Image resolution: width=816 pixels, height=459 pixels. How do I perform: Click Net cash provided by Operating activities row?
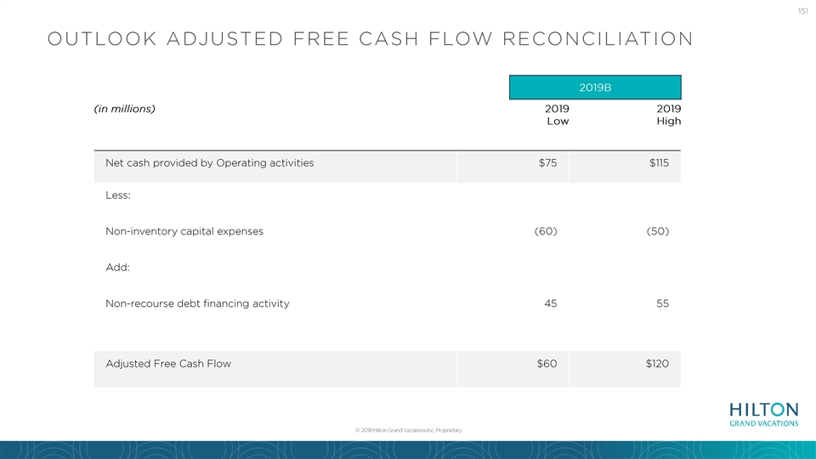point(388,167)
